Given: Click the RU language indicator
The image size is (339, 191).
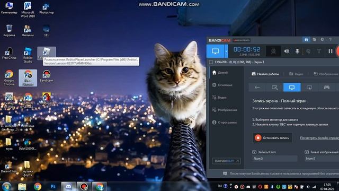Looking at the screenshot, I should tap(220, 186).
